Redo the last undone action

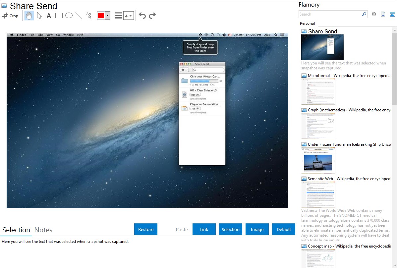[152, 16]
